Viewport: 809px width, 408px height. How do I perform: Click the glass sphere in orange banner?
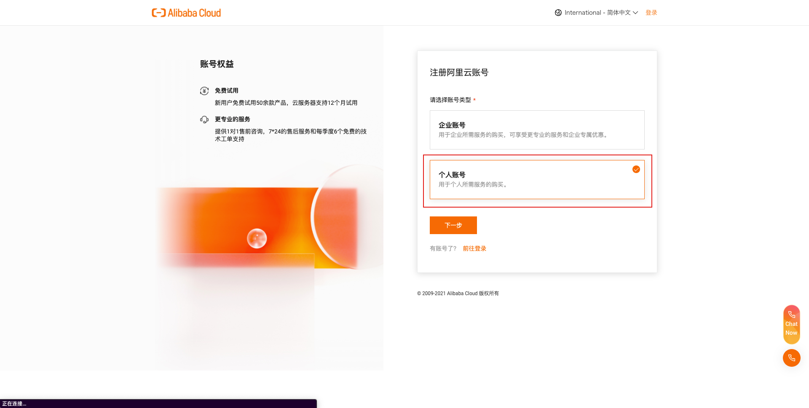click(x=257, y=238)
